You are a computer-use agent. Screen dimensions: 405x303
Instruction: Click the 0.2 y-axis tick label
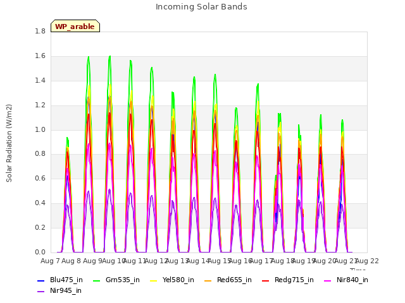40,227
